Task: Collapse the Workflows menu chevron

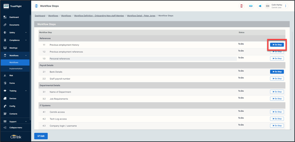Action: click(26, 56)
